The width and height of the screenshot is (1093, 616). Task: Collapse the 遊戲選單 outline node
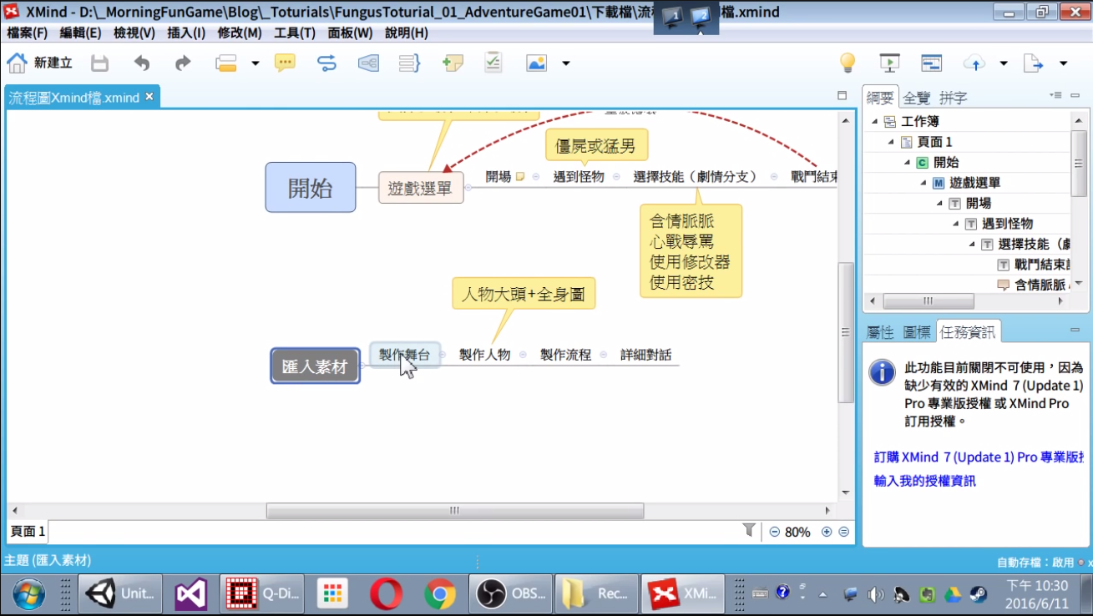tap(923, 183)
